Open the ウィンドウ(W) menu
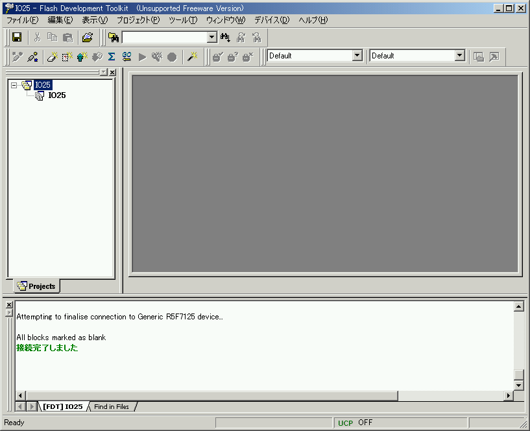This screenshot has width=530, height=431. [226, 20]
